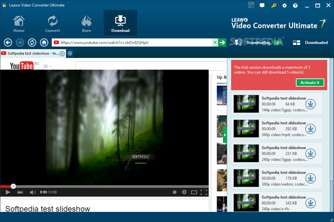This screenshot has height=222, width=334.
Task: Go to the browser home page
Action: pyautogui.click(x=44, y=42)
